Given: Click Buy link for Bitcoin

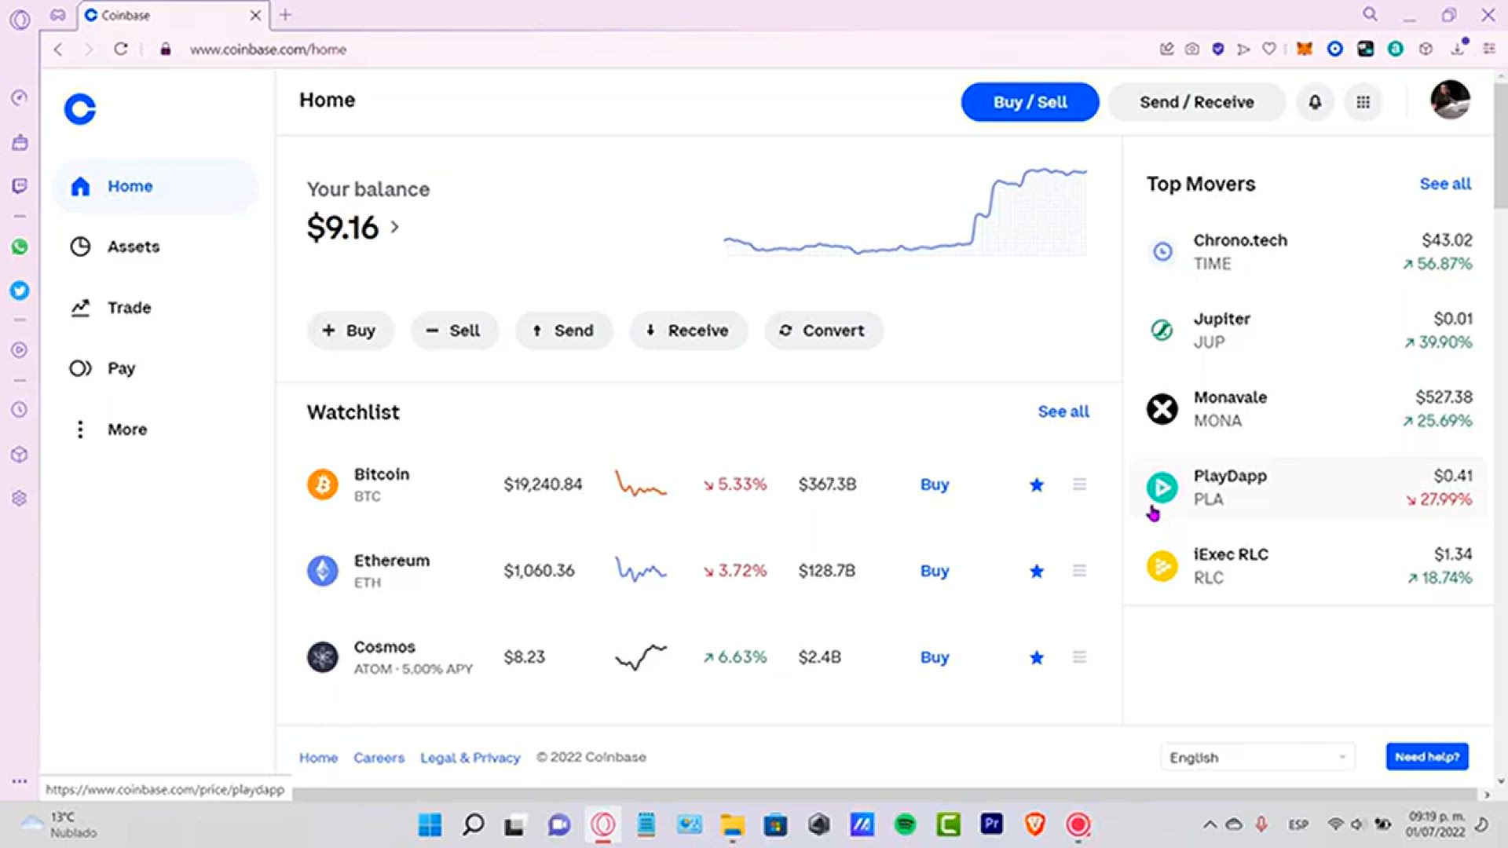Looking at the screenshot, I should point(935,484).
